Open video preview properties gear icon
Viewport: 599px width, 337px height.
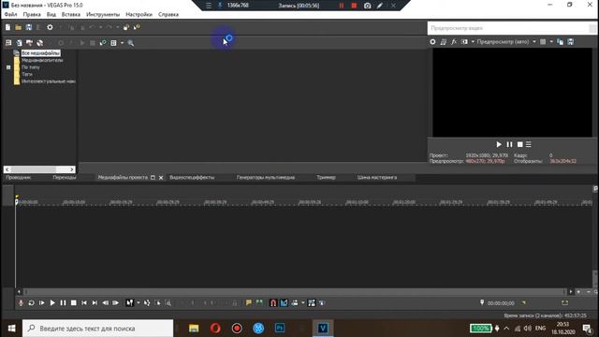click(432, 42)
